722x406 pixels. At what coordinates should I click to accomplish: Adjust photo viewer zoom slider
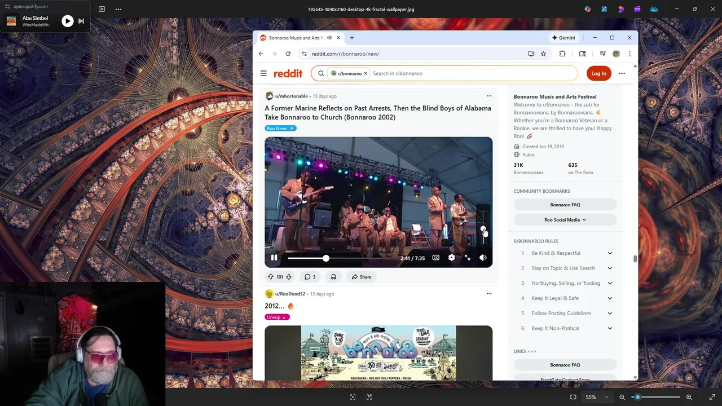[x=655, y=397]
